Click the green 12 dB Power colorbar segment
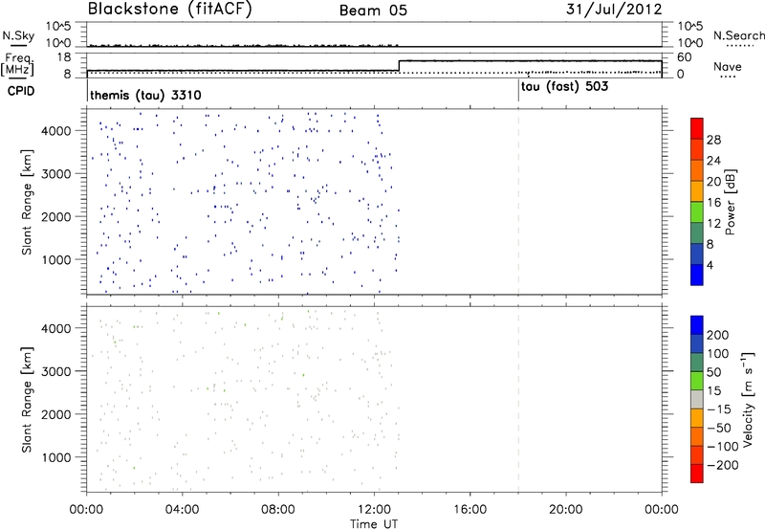765x530 pixels. pyautogui.click(x=697, y=211)
